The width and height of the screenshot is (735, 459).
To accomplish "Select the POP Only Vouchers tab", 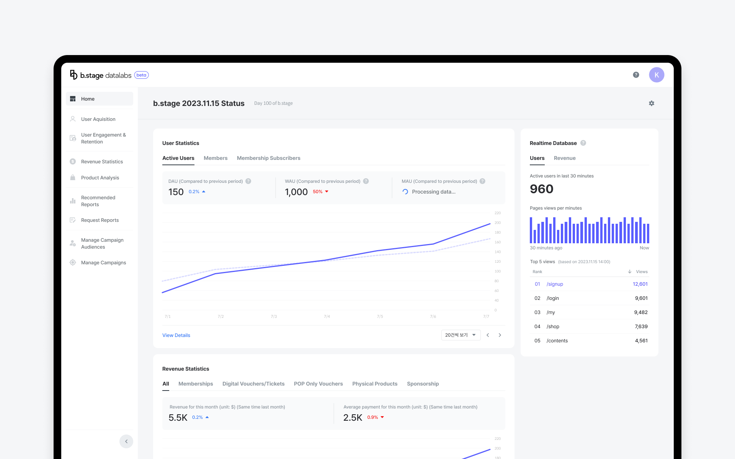I will (318, 384).
